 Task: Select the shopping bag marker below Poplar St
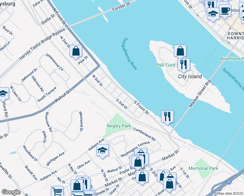142,177
